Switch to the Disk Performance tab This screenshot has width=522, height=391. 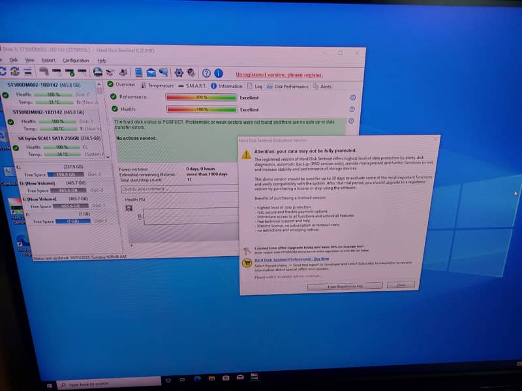pyautogui.click(x=287, y=87)
